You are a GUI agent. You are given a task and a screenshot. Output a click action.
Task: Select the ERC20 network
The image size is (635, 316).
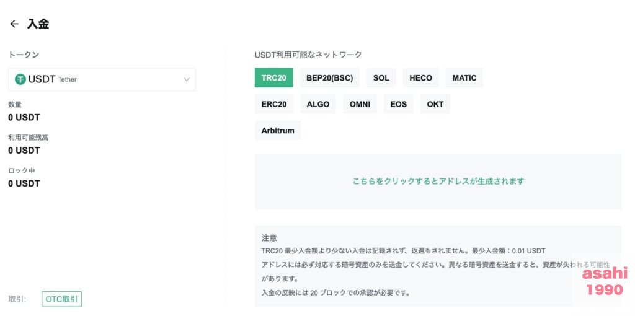[274, 104]
